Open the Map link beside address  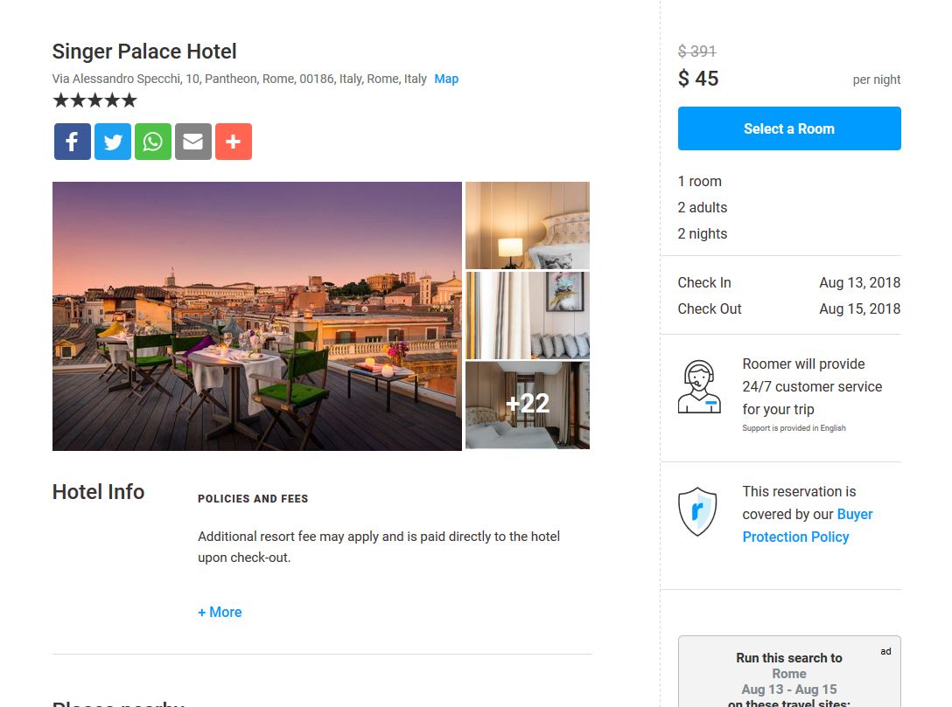[x=446, y=79]
